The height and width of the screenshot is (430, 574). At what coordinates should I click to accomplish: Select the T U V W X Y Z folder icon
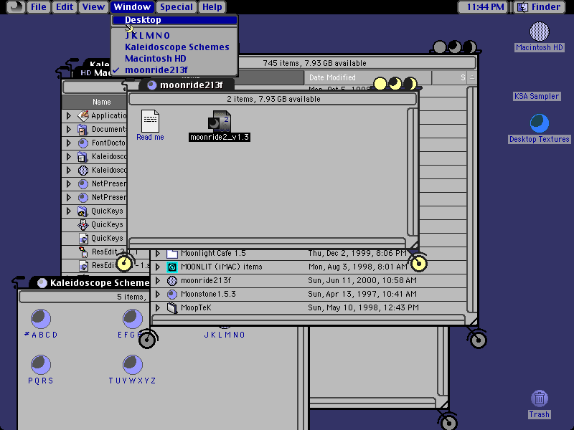pos(133,365)
